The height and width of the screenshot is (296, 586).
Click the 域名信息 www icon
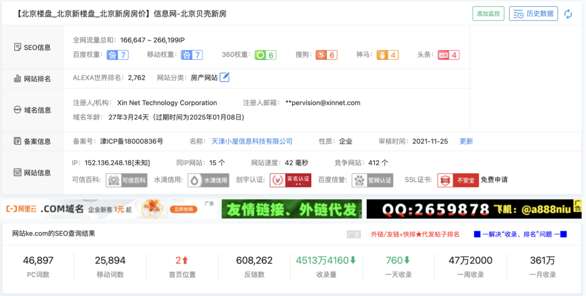[x=17, y=110]
